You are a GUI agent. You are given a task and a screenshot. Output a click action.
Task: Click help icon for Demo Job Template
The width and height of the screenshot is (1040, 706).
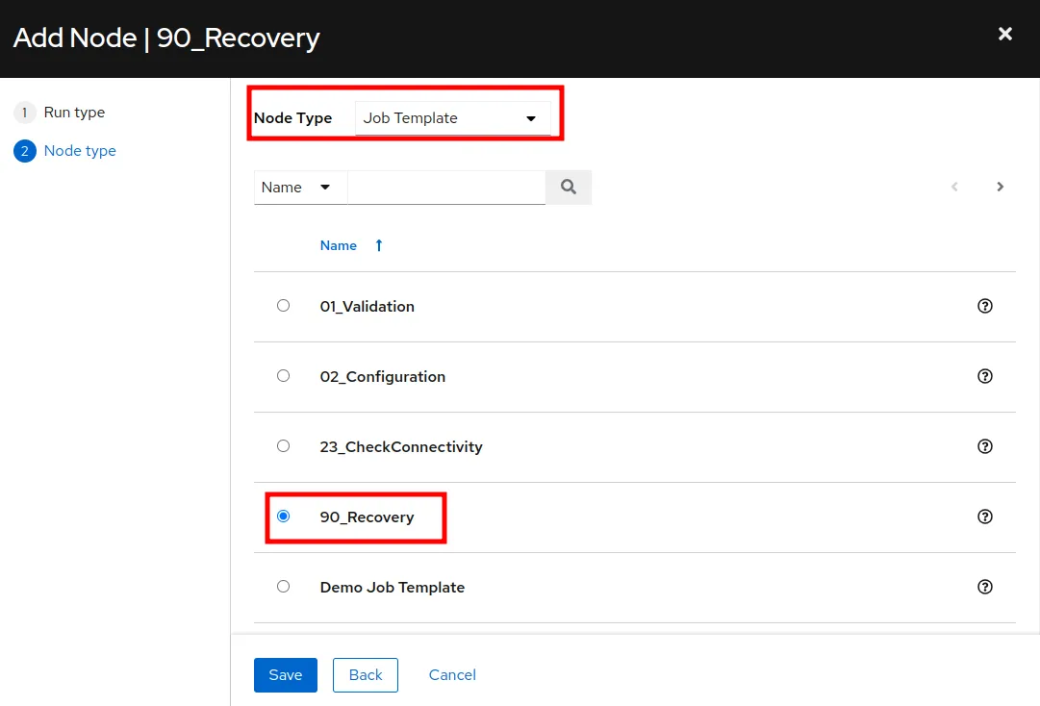tap(984, 587)
